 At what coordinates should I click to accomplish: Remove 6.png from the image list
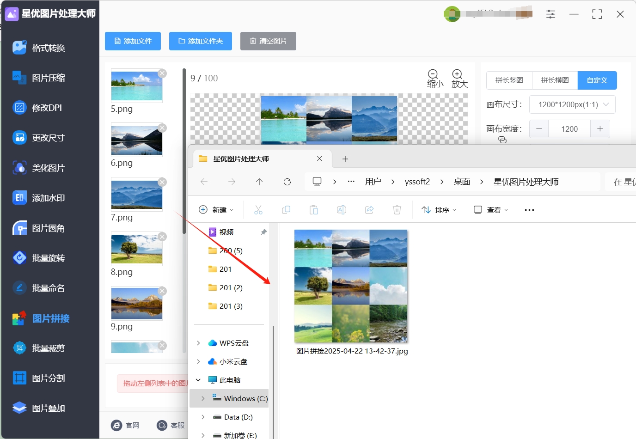point(162,128)
